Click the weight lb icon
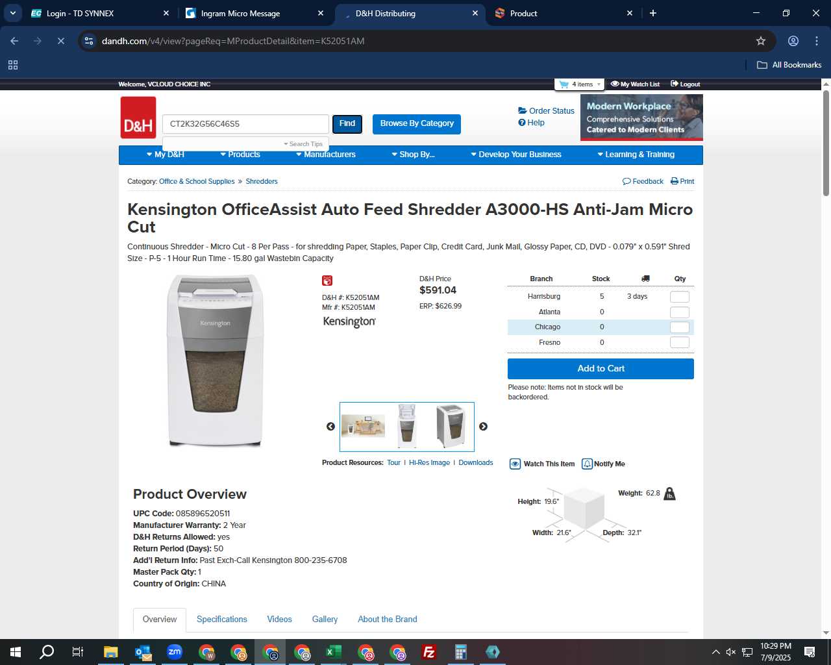This screenshot has width=831, height=665. click(x=669, y=494)
